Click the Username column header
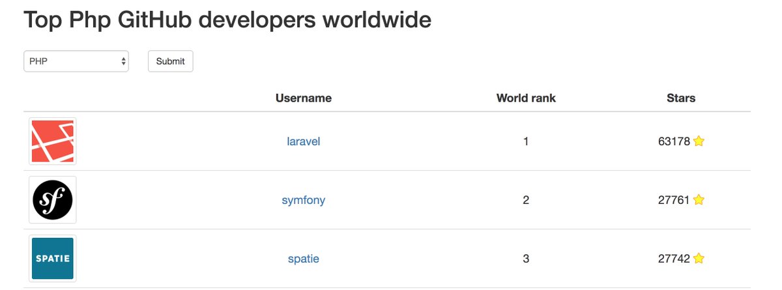782x290 pixels. (303, 98)
